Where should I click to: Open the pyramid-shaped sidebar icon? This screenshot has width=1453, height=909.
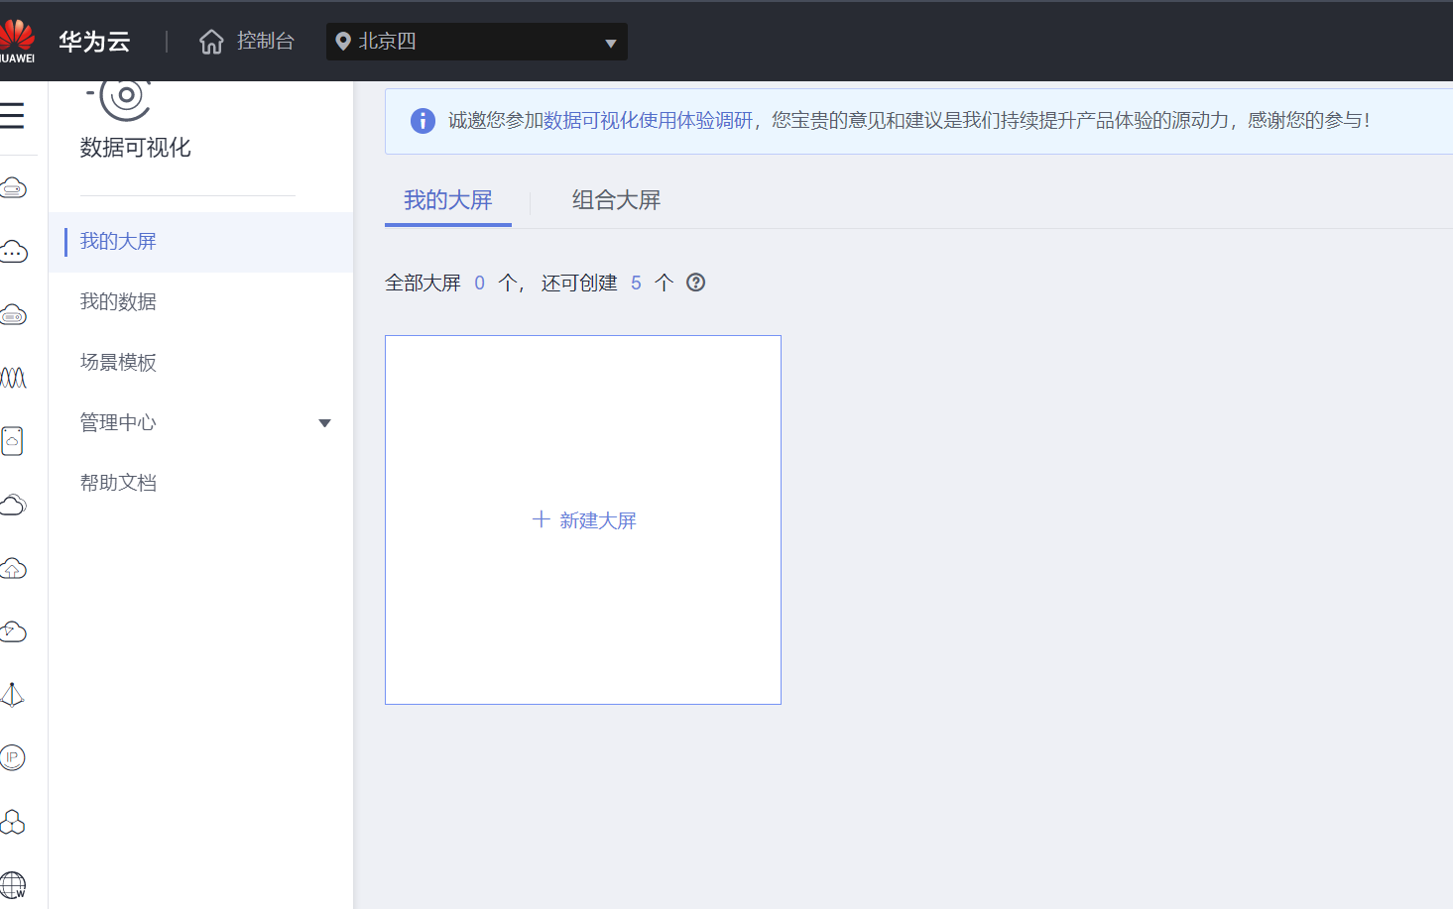pos(12,695)
